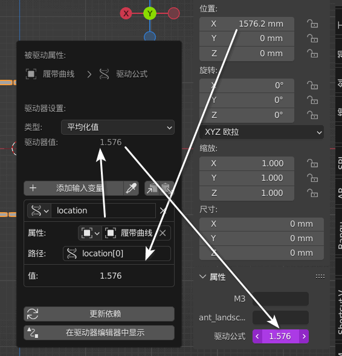
Task: Toggle the lock for location X
Action: coord(312,24)
